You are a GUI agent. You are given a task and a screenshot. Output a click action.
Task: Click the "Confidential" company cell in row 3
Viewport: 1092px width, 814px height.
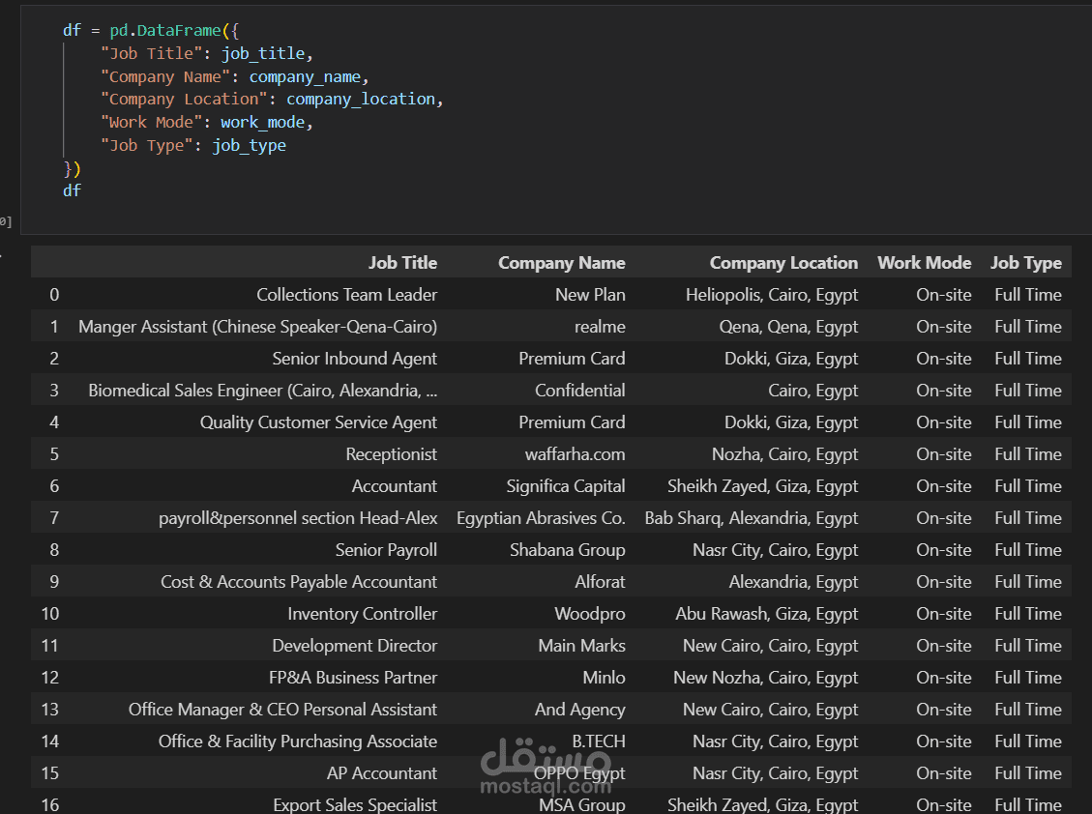[x=579, y=390]
